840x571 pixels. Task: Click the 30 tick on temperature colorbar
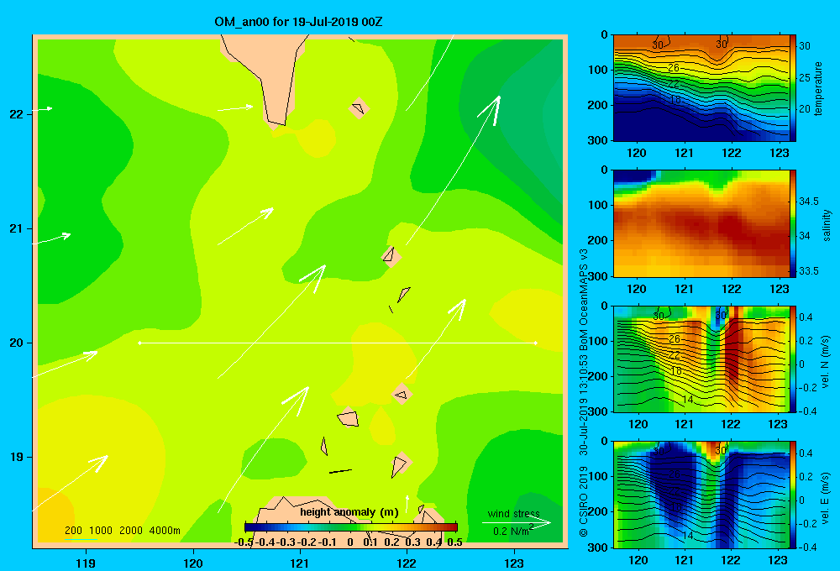coord(805,46)
